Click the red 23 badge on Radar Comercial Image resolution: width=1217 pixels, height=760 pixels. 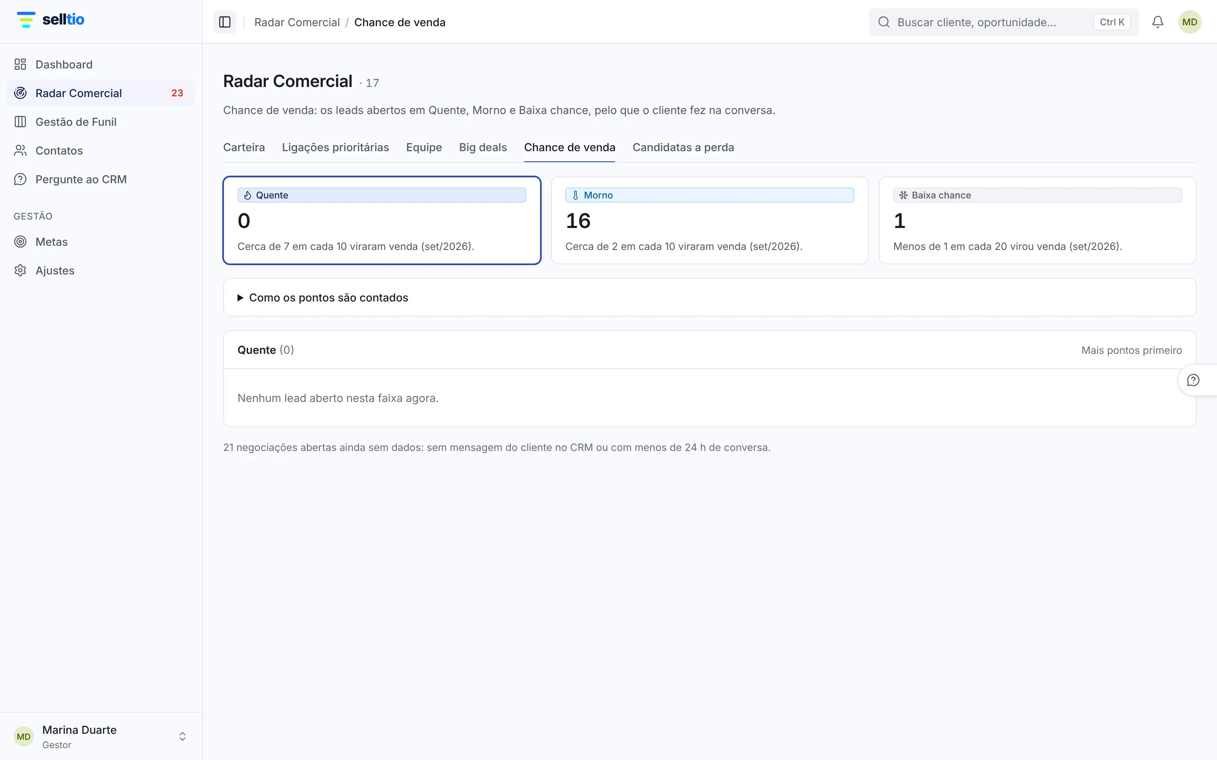point(177,93)
